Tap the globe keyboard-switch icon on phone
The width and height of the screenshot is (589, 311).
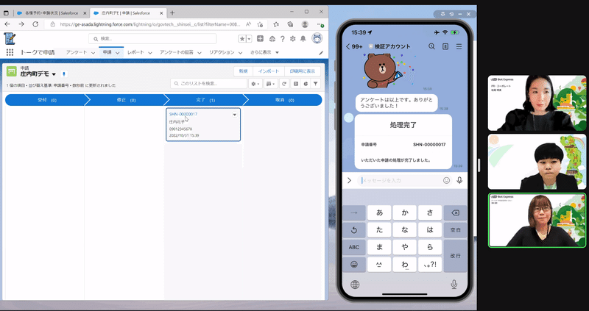click(x=355, y=285)
